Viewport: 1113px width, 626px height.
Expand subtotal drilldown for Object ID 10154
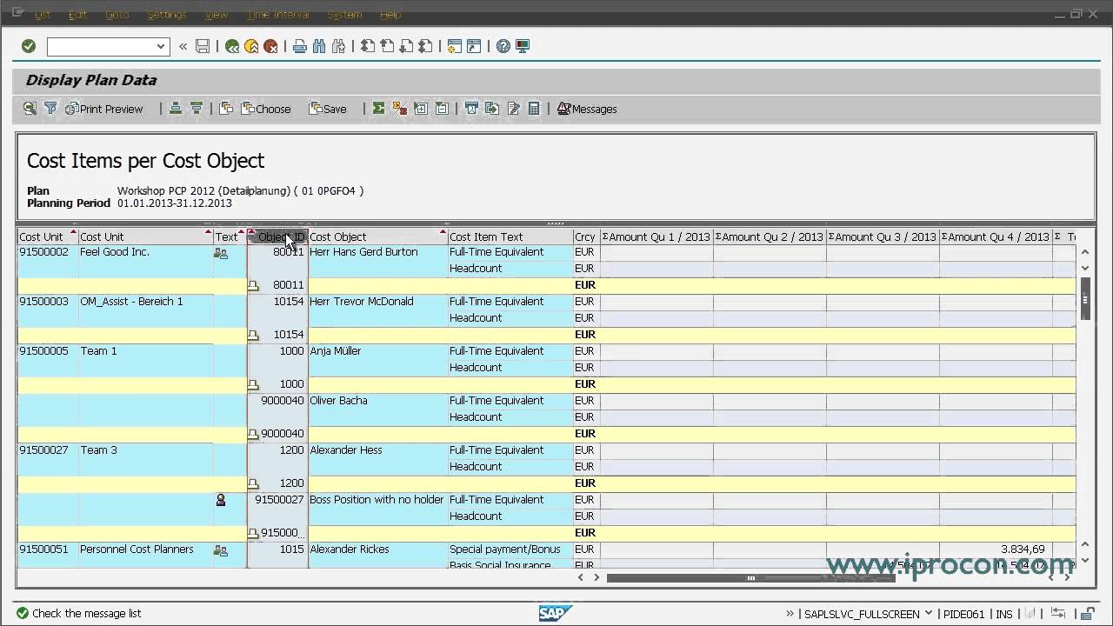click(x=253, y=335)
